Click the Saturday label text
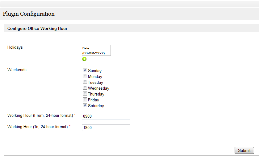Viewport: 259px width, 159px height. click(x=96, y=106)
